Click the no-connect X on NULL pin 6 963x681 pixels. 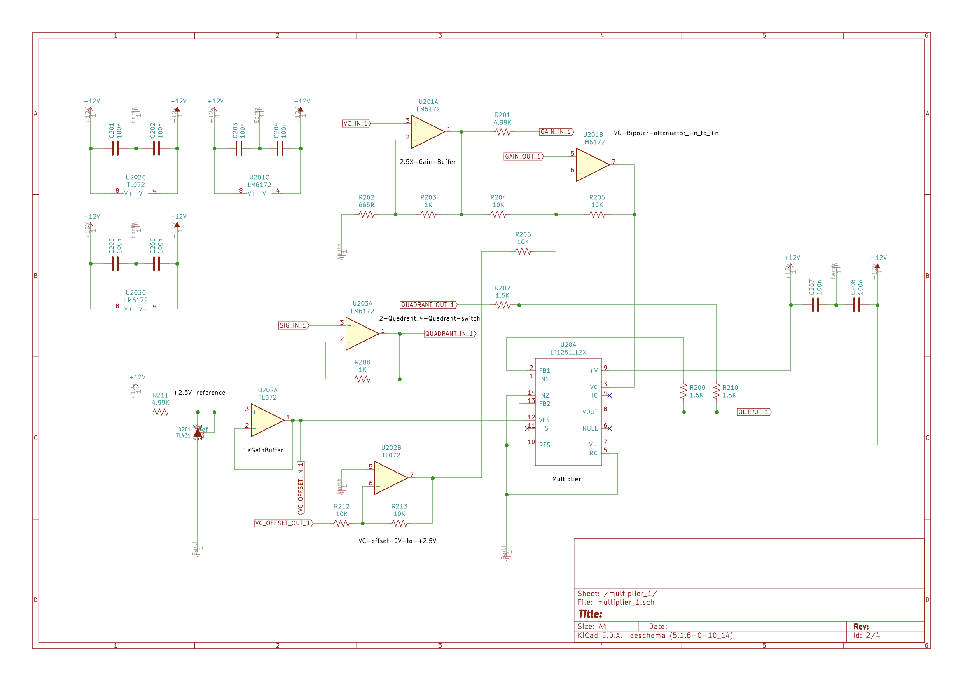[610, 428]
